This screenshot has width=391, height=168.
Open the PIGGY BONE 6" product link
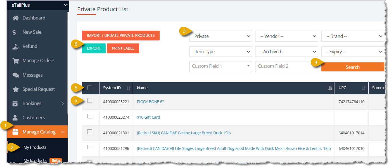tap(150, 102)
